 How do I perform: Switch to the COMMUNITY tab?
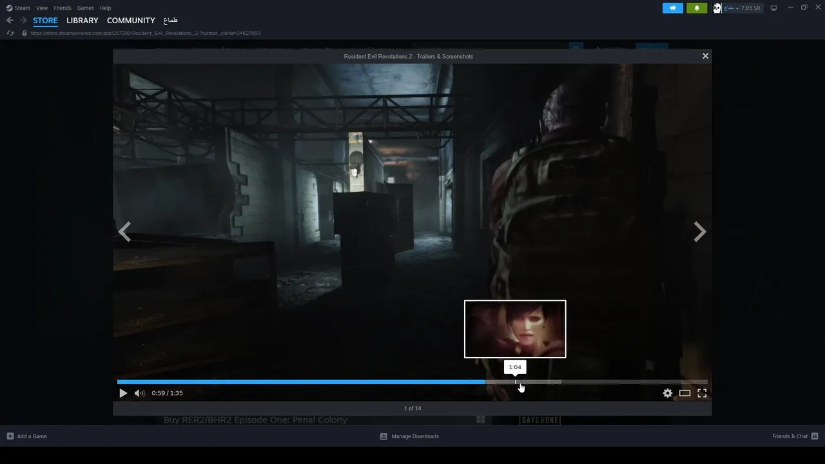[x=131, y=21]
